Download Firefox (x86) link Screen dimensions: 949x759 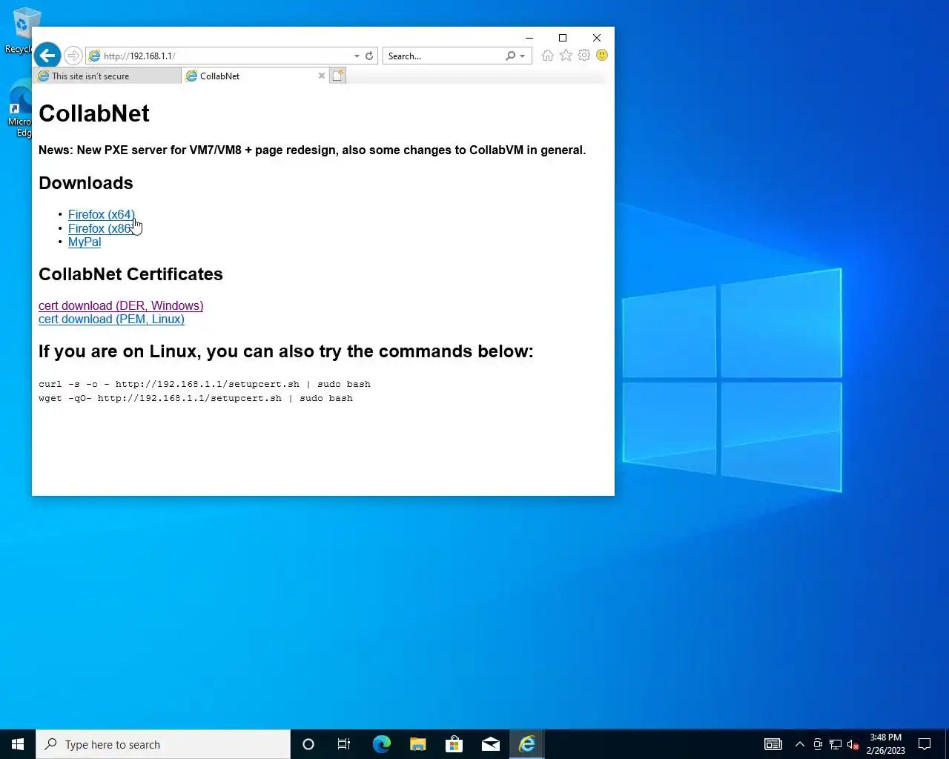(101, 228)
